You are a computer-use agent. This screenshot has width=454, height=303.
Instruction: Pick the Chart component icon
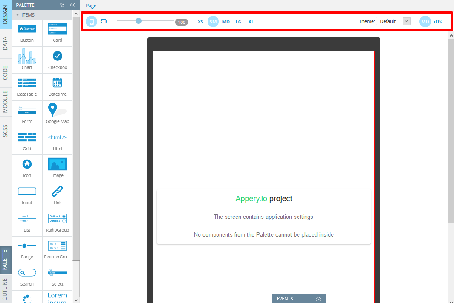(x=27, y=60)
